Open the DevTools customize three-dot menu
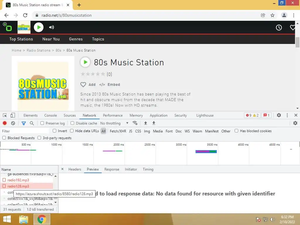 [287, 115]
